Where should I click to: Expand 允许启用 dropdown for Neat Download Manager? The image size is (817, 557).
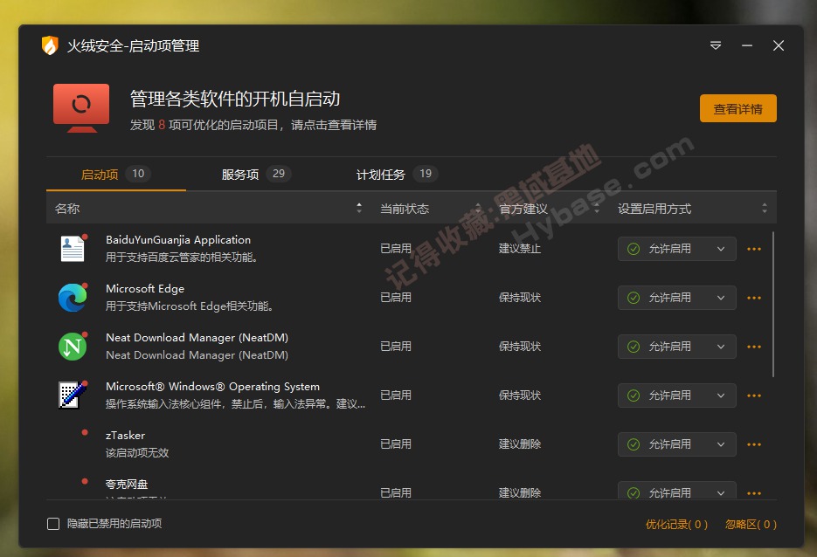677,347
